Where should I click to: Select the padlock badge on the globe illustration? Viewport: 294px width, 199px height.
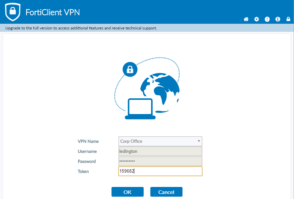point(130,69)
